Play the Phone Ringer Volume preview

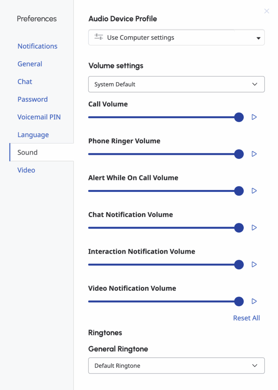(x=254, y=154)
